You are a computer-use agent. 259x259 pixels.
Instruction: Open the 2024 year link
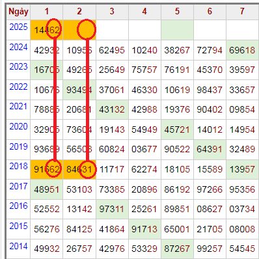click(x=18, y=47)
